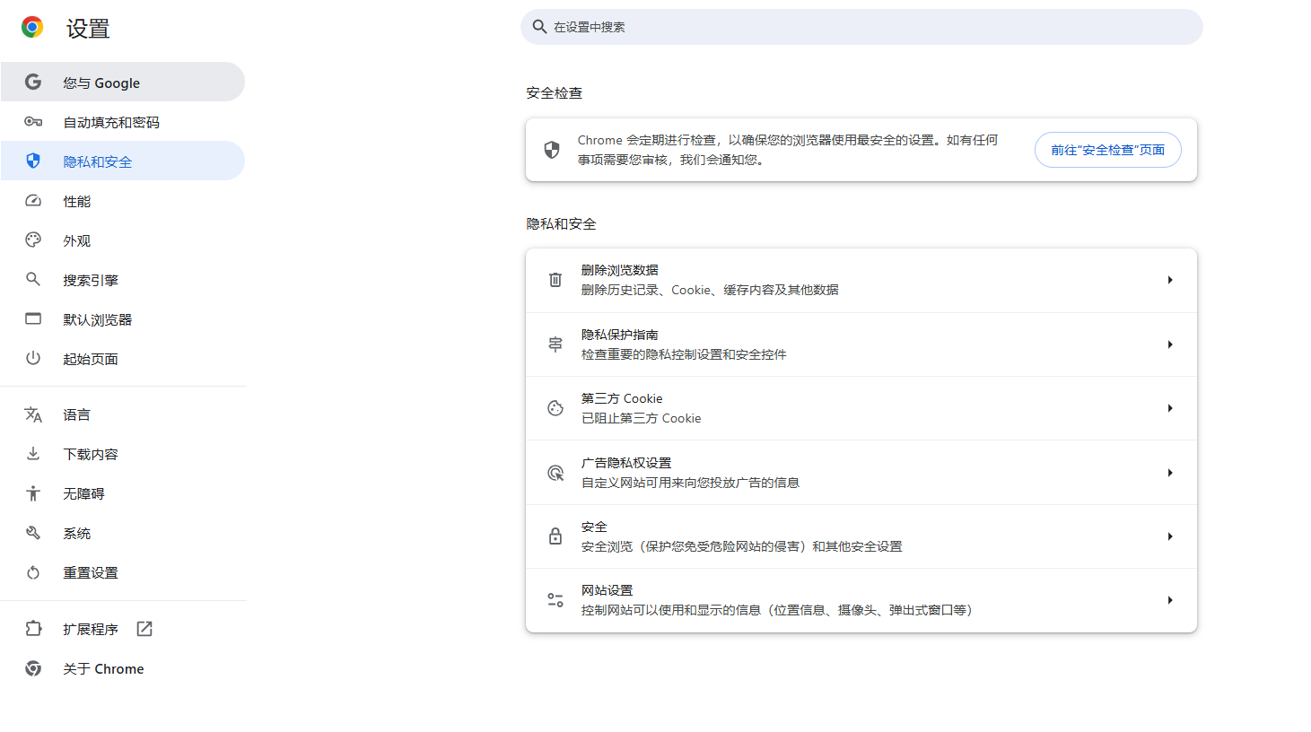Image resolution: width=1311 pixels, height=732 pixels.
Task: Go to the 性能 sidebar section
Action: (123, 200)
